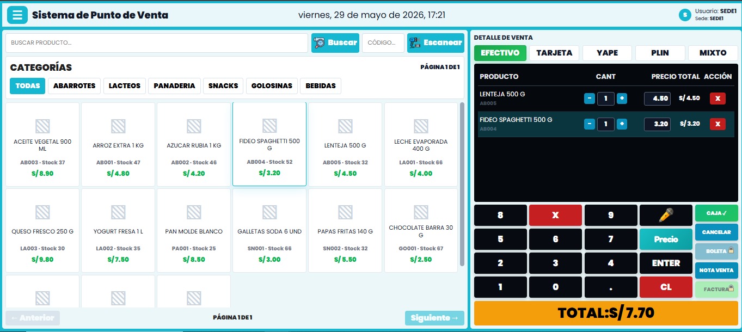The image size is (742, 332).
Task: Click the Siguiente page button
Action: point(434,318)
